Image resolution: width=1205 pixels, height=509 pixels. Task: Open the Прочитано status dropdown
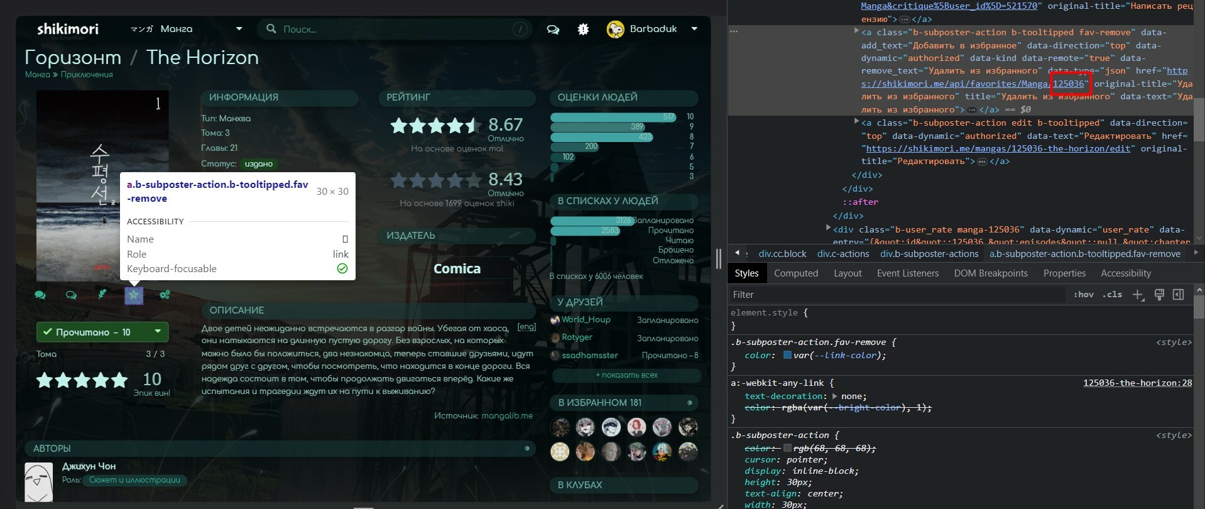[158, 332]
